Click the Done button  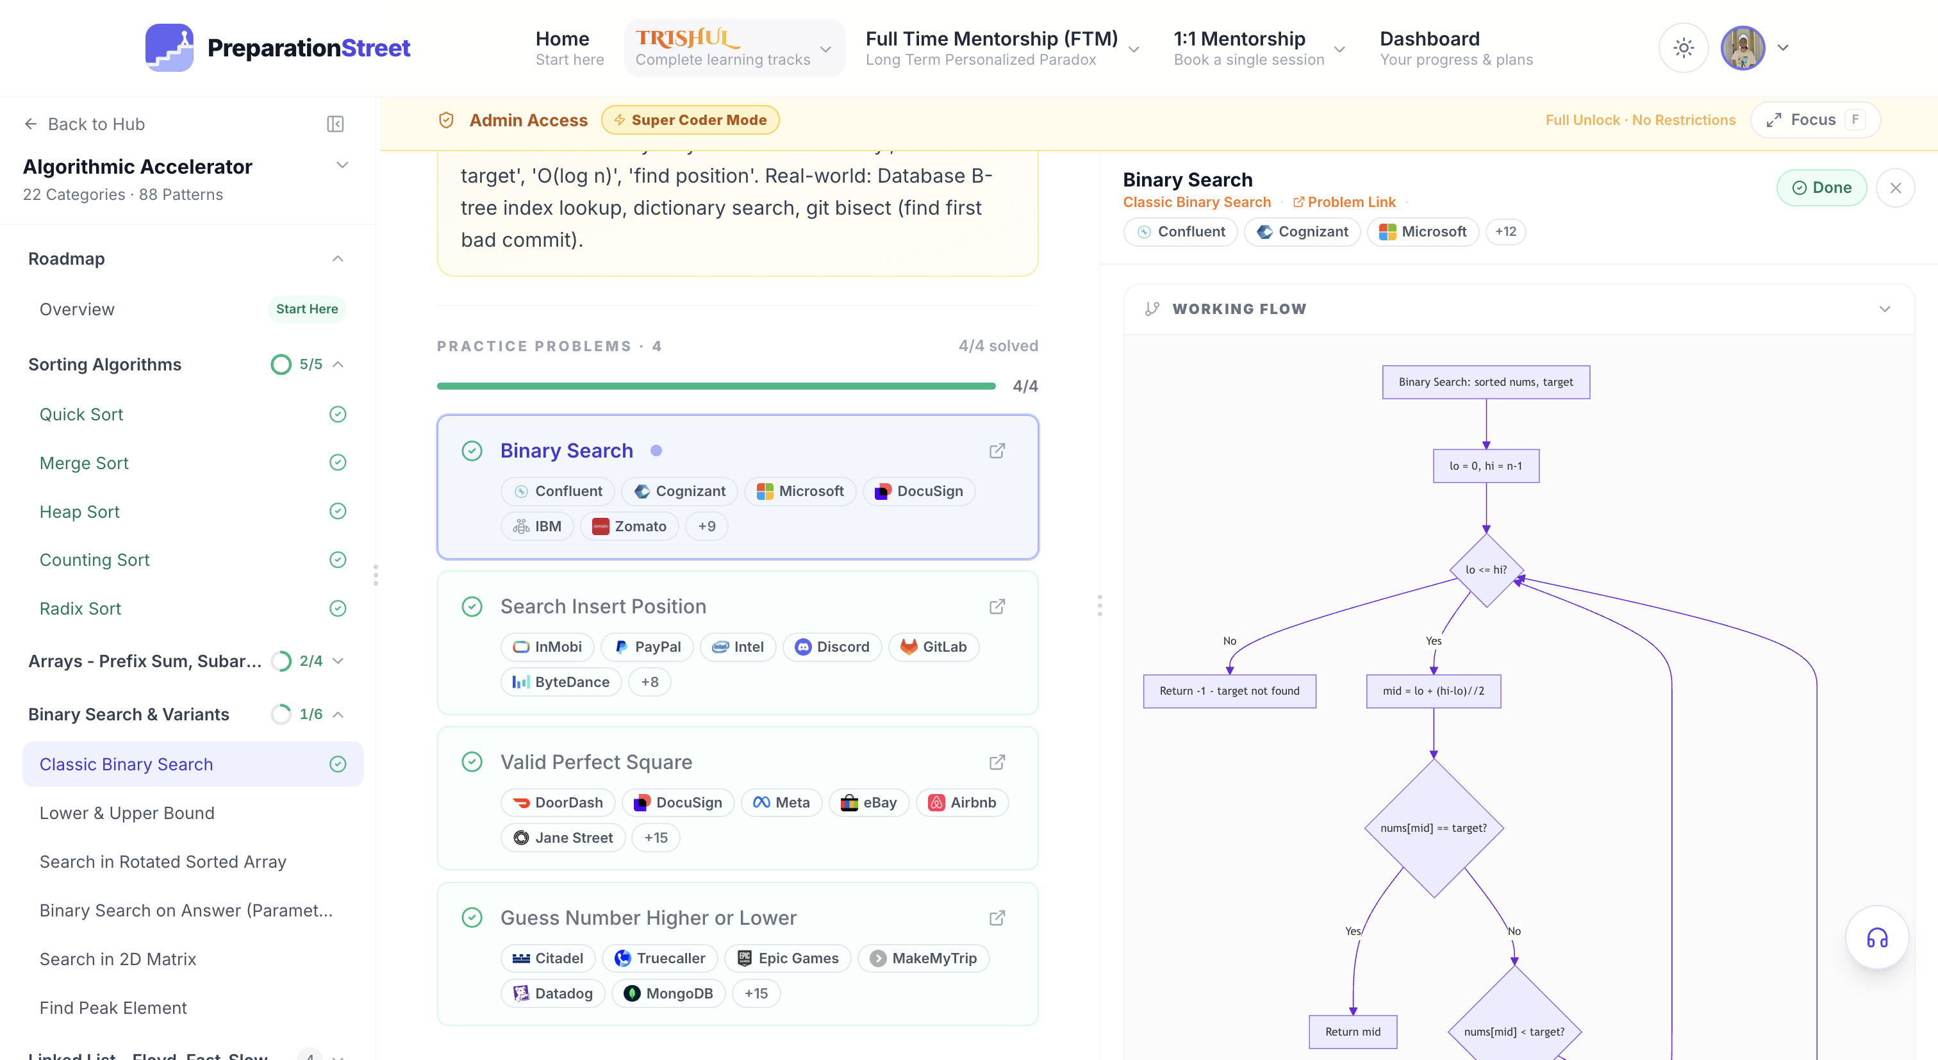tap(1821, 188)
